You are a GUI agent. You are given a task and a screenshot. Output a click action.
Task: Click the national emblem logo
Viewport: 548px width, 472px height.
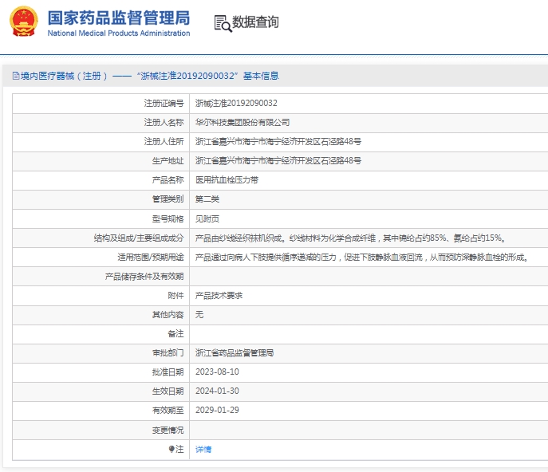(x=24, y=22)
